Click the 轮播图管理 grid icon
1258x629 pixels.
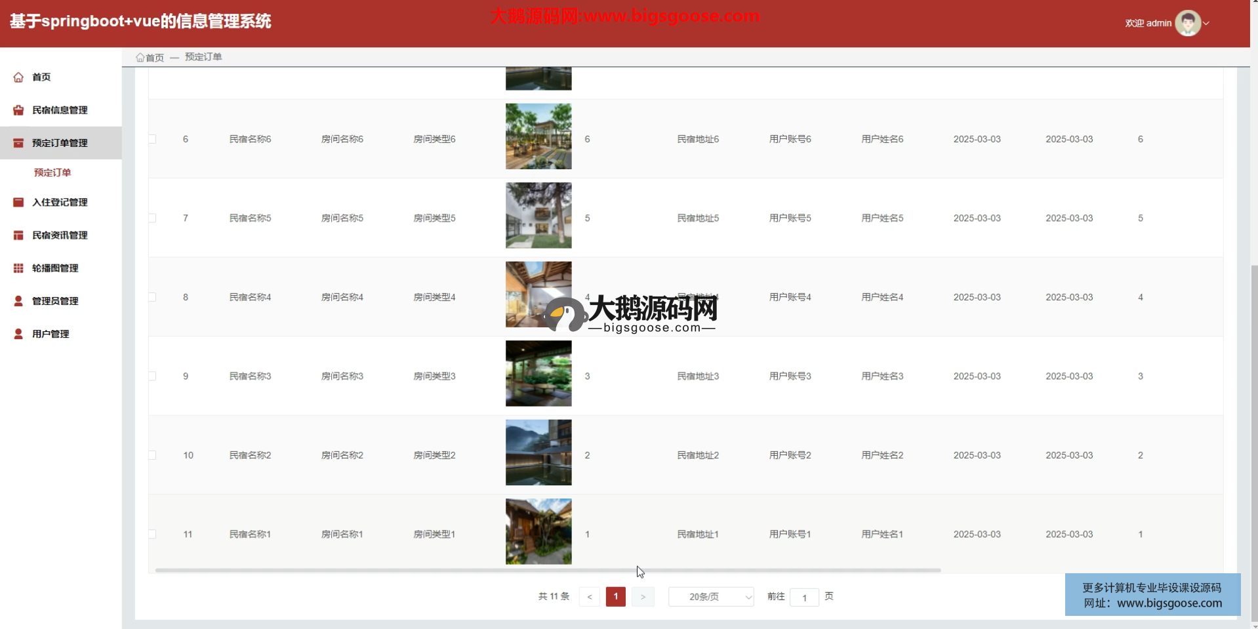click(18, 268)
